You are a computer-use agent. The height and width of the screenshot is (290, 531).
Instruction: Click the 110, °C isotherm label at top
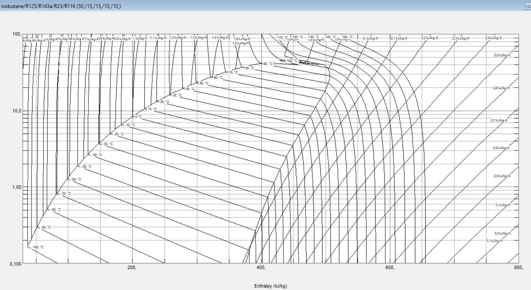pos(283,37)
